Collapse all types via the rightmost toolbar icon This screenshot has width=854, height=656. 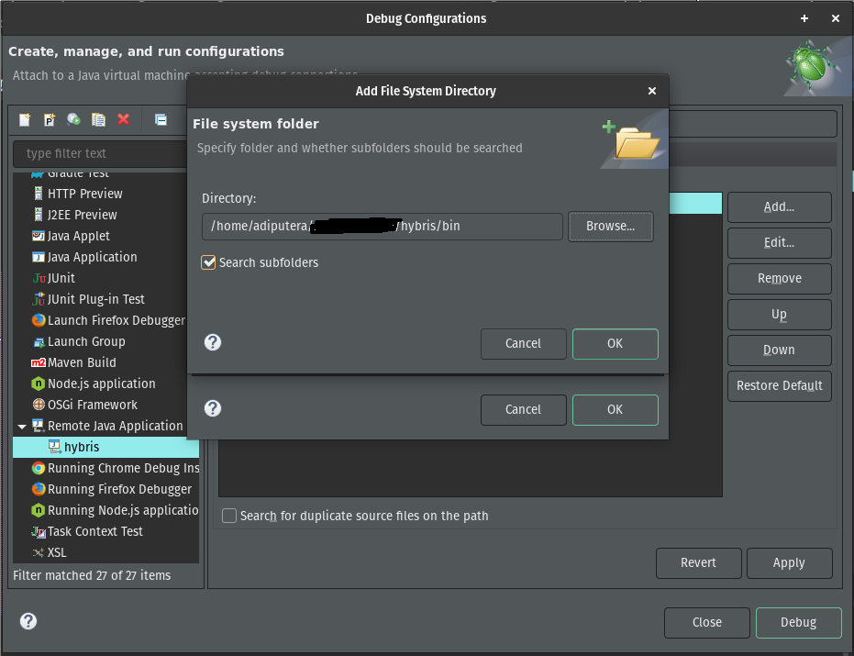pyautogui.click(x=160, y=120)
